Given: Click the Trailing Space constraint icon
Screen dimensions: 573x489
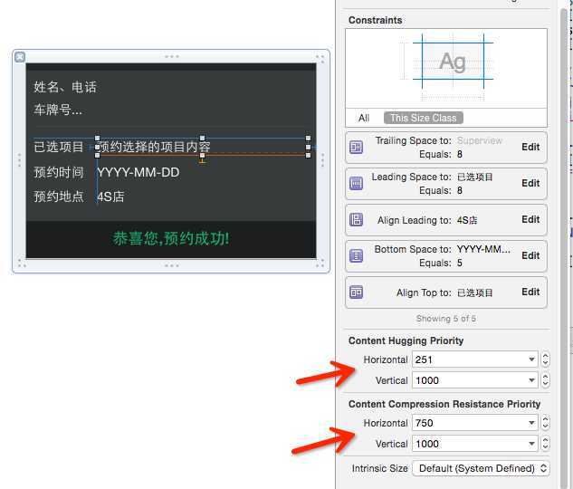Looking at the screenshot, I should [357, 147].
